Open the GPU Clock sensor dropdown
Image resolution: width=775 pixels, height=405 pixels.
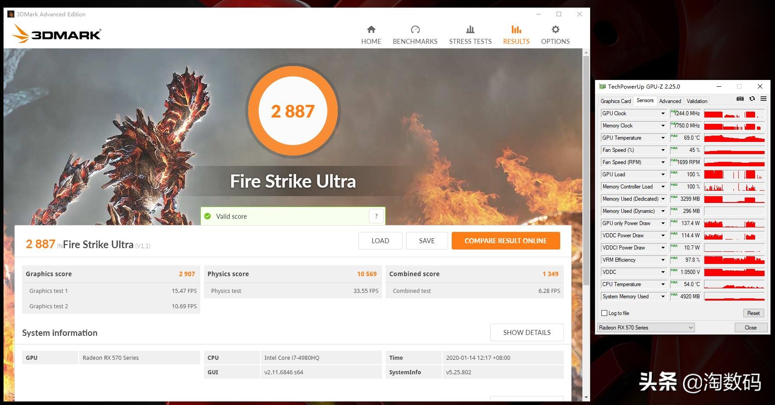coord(663,113)
